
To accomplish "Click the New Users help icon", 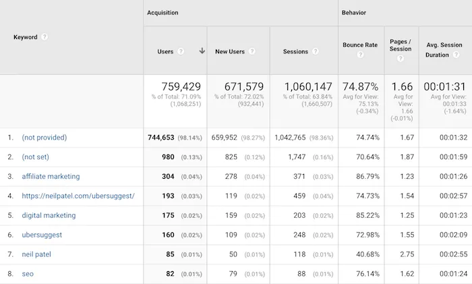I will pyautogui.click(x=252, y=51).
